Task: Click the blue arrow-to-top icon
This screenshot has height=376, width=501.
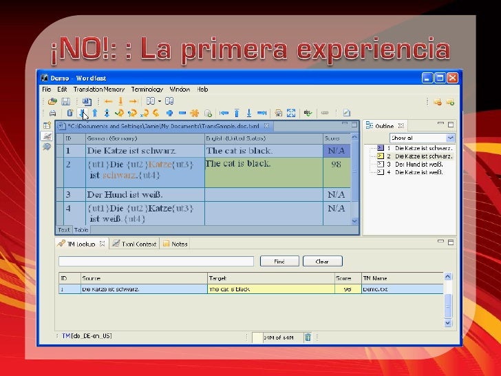Action: [x=237, y=113]
